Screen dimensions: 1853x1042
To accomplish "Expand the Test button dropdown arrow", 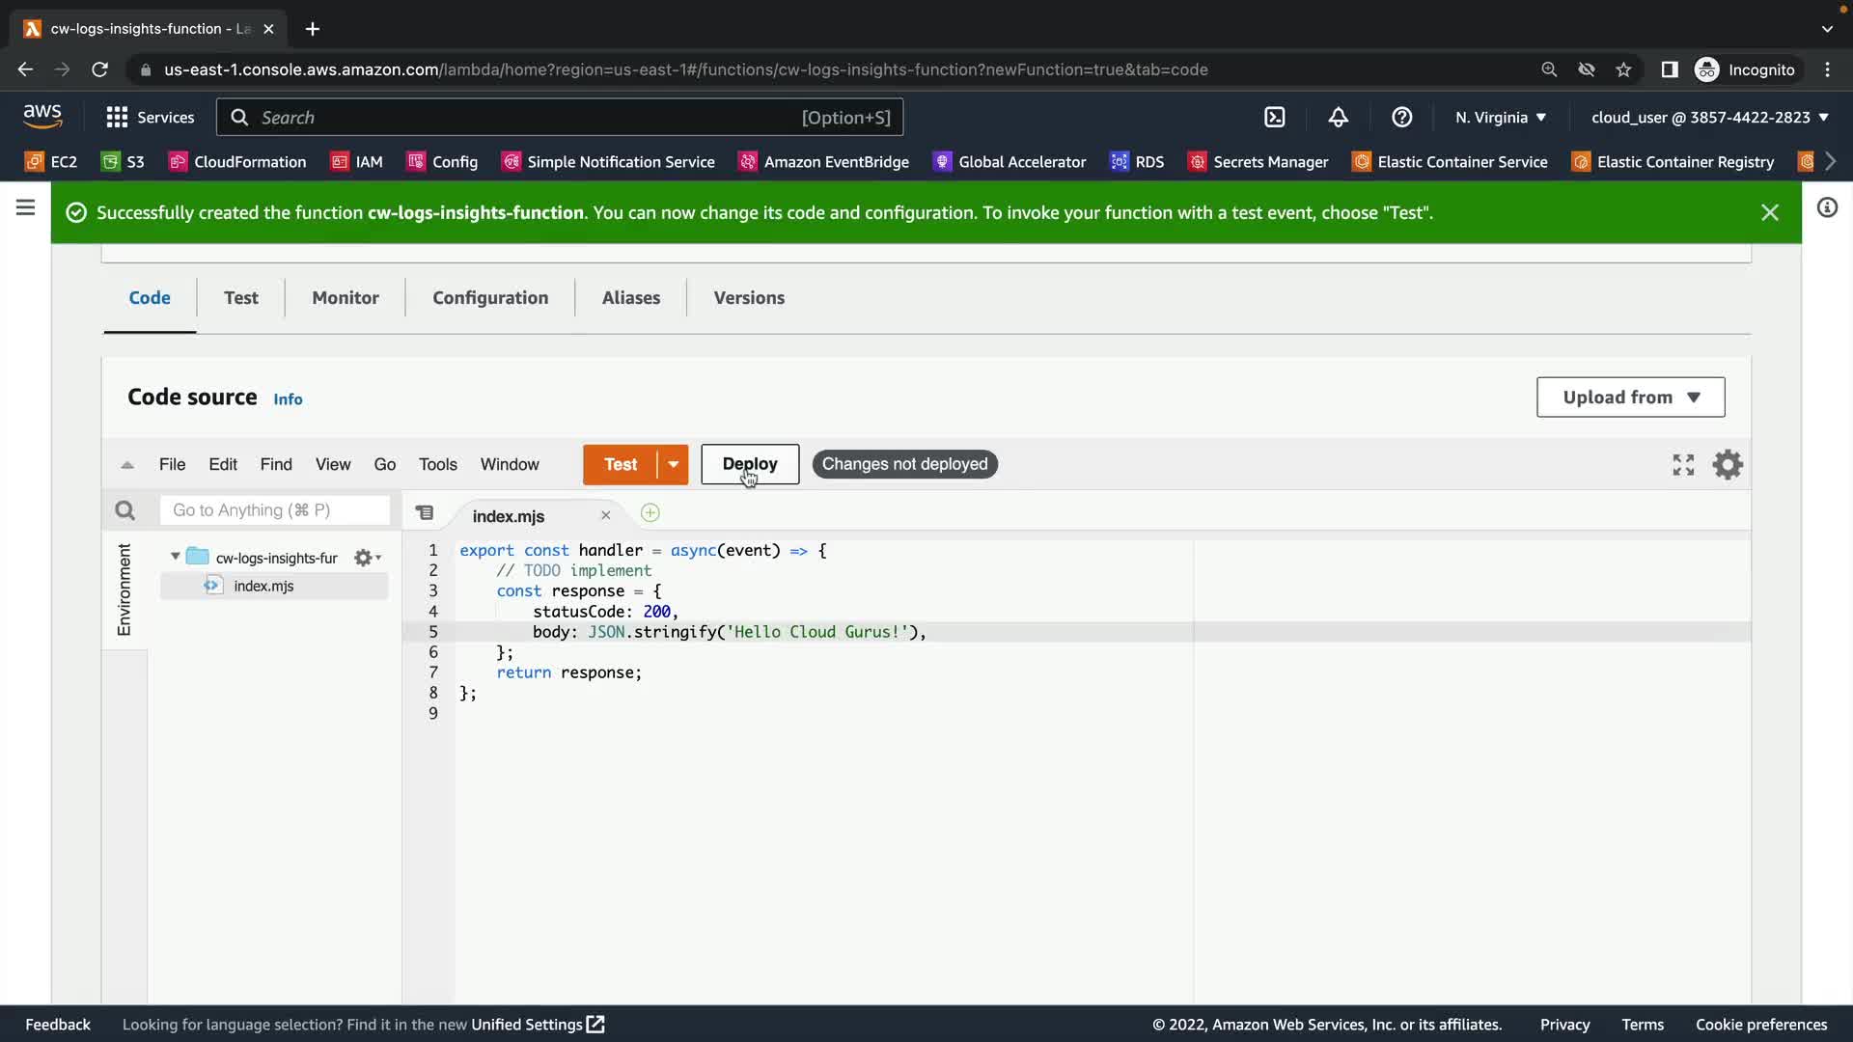I will pos(673,464).
